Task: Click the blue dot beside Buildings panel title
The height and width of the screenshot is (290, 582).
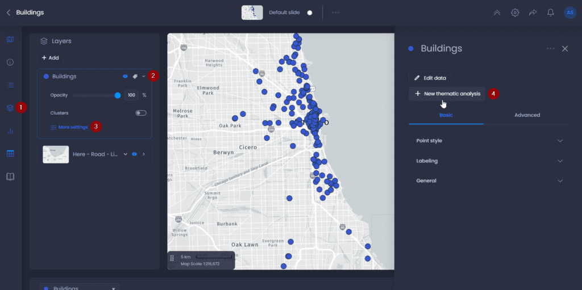Action: [411, 49]
